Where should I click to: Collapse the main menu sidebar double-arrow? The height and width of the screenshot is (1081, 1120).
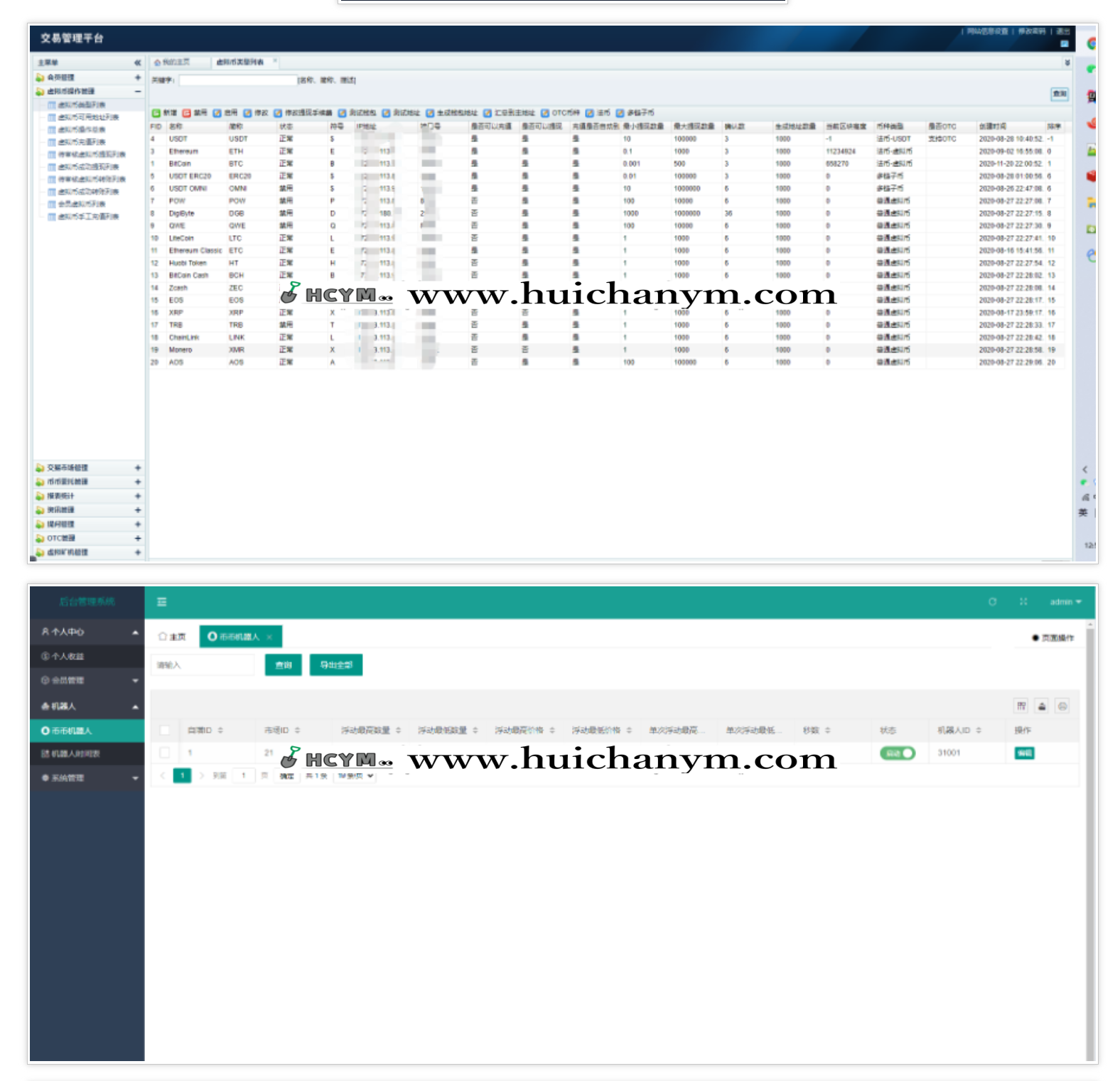[x=138, y=63]
